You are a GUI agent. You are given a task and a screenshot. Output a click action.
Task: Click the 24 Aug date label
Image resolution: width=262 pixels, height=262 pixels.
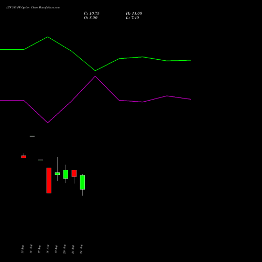click(x=81, y=249)
